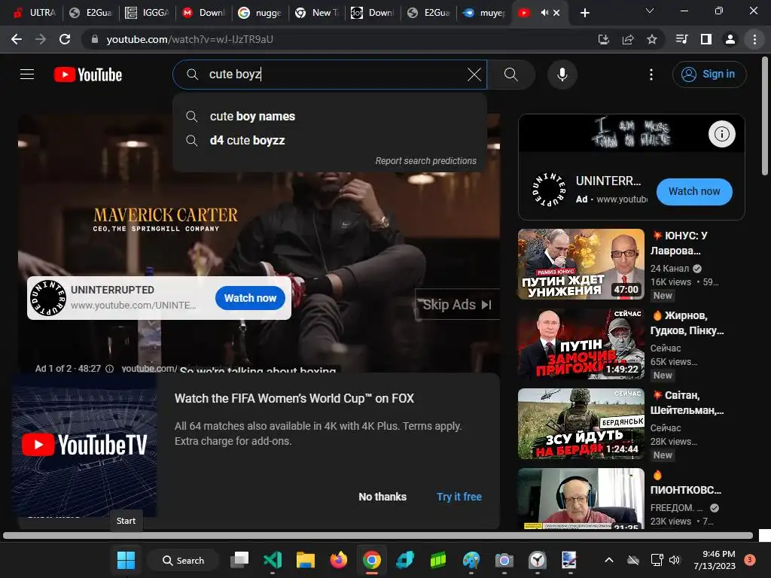Open ad info icon on UNINTERRUPTED card
771x578 pixels.
click(721, 134)
